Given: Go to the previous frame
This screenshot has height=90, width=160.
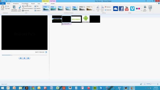Looking at the screenshot, I should point(20,58).
